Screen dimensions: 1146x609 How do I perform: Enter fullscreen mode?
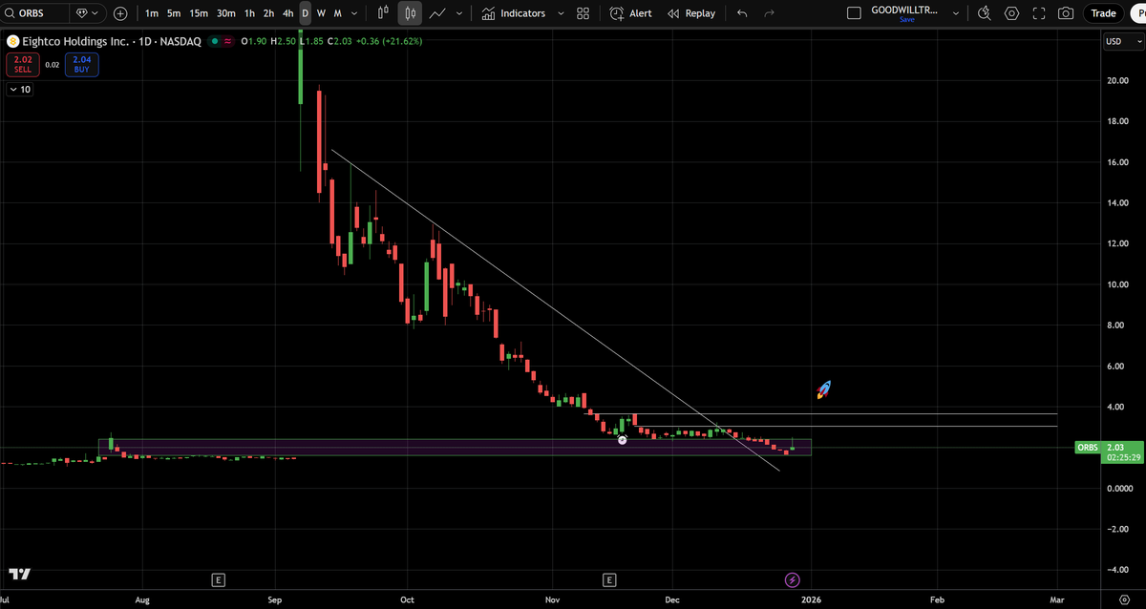click(x=1039, y=13)
